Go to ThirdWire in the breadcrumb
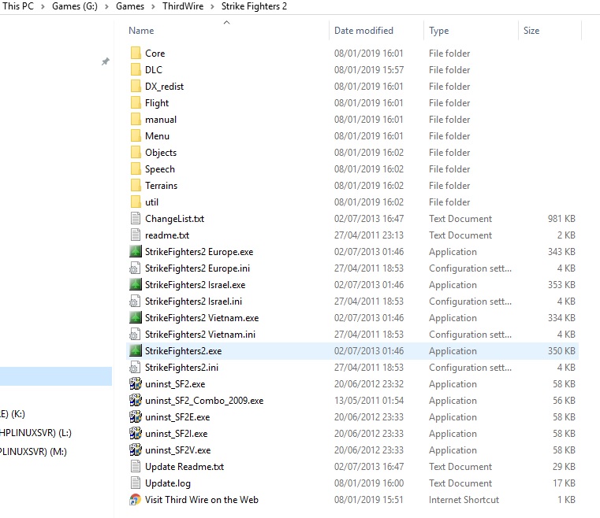 click(183, 6)
